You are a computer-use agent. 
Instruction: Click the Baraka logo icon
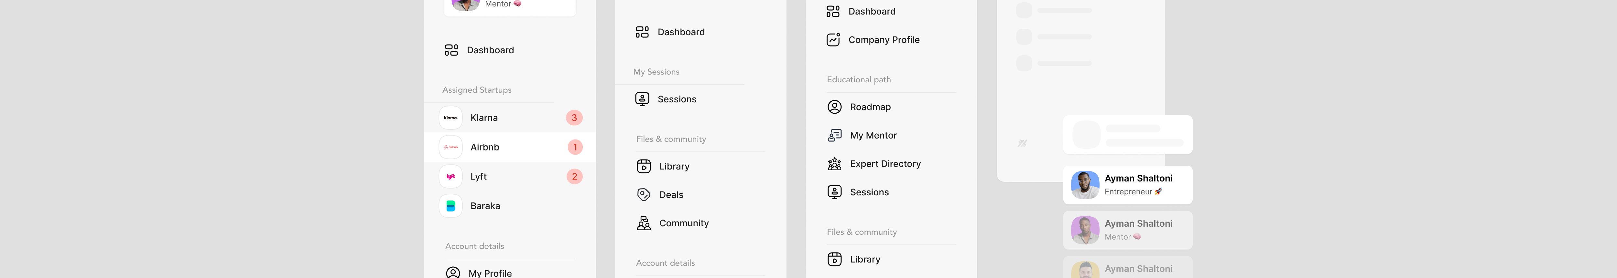tap(451, 206)
